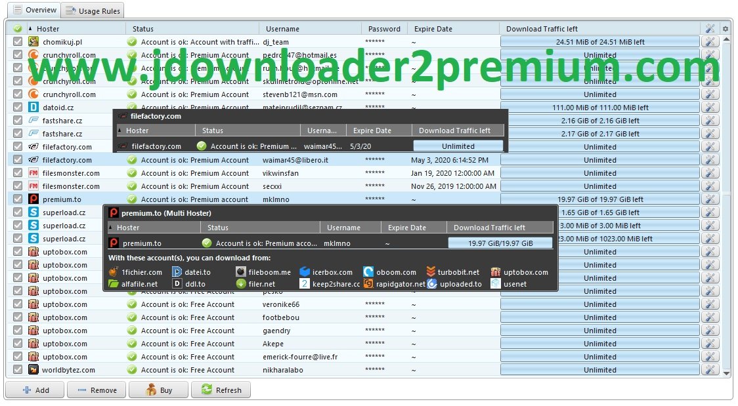Sort by Expire Date column header

tap(453, 29)
